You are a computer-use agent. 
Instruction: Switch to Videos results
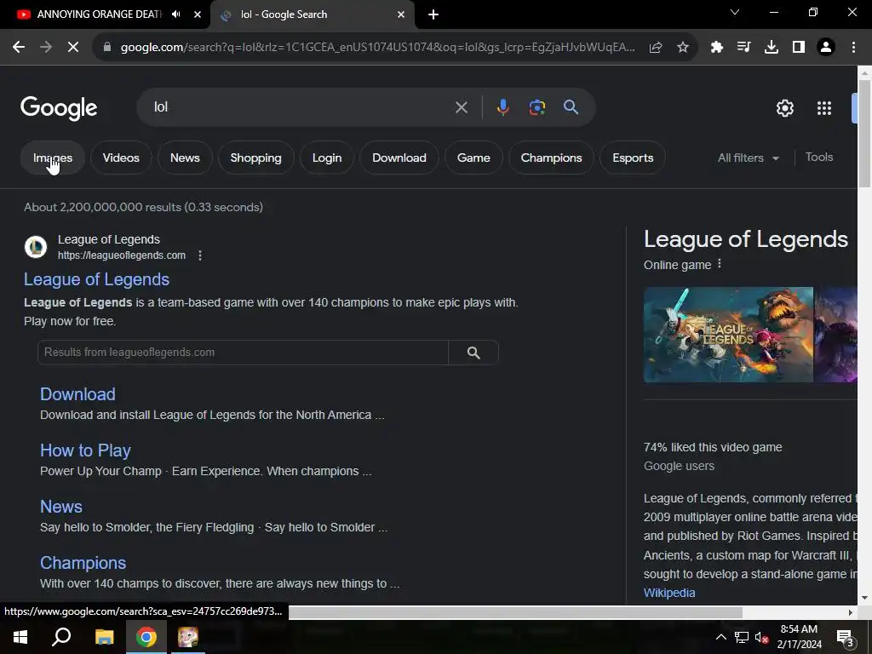121,158
